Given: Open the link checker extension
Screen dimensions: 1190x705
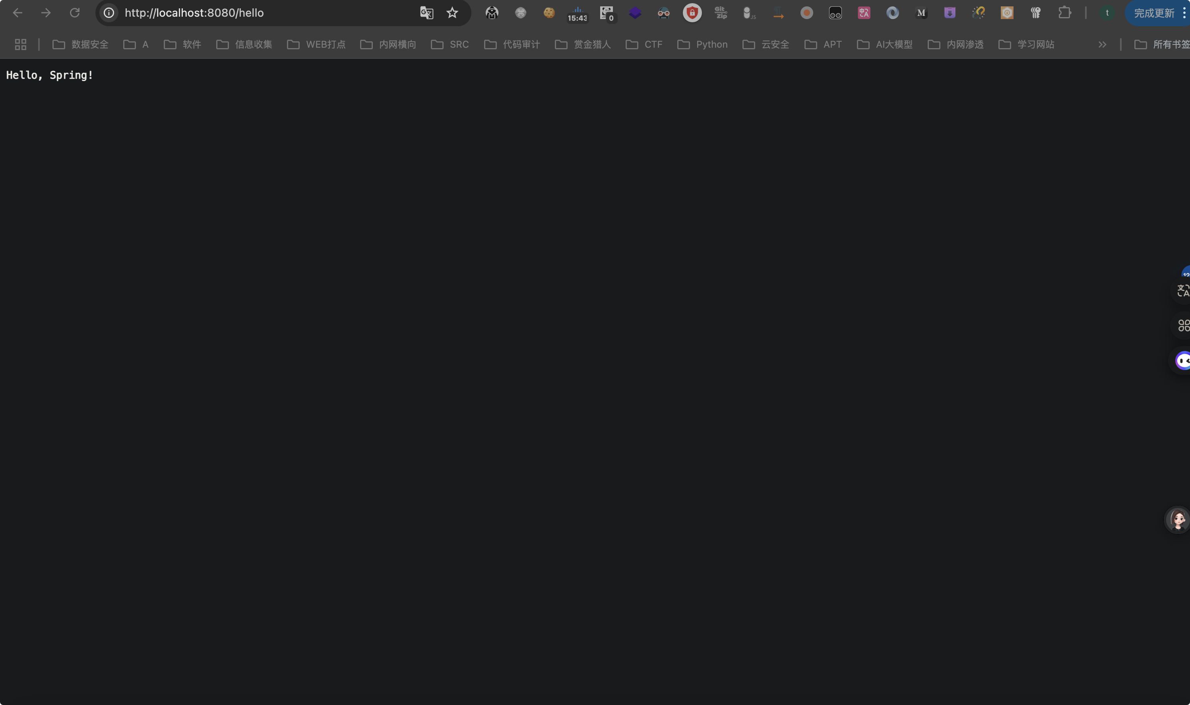Looking at the screenshot, I should click(978, 13).
